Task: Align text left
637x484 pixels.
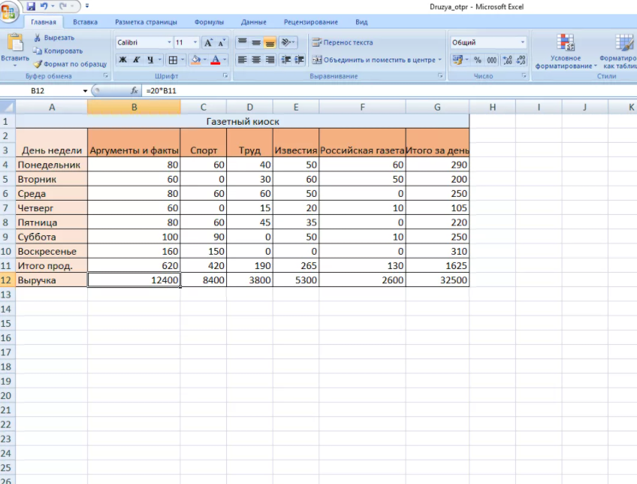Action: click(x=242, y=59)
